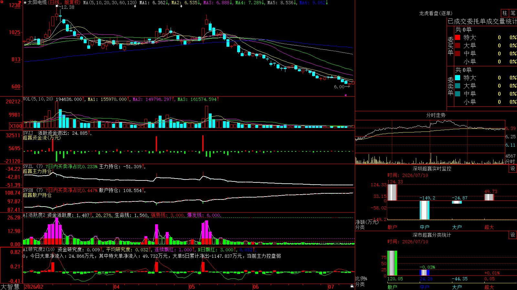
Task: Click the AI活跃度2 indicator label
Action: 34,215
